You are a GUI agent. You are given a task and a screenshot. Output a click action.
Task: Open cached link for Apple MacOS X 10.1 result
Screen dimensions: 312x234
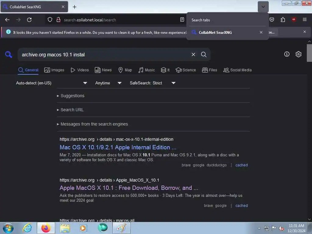(x=242, y=206)
